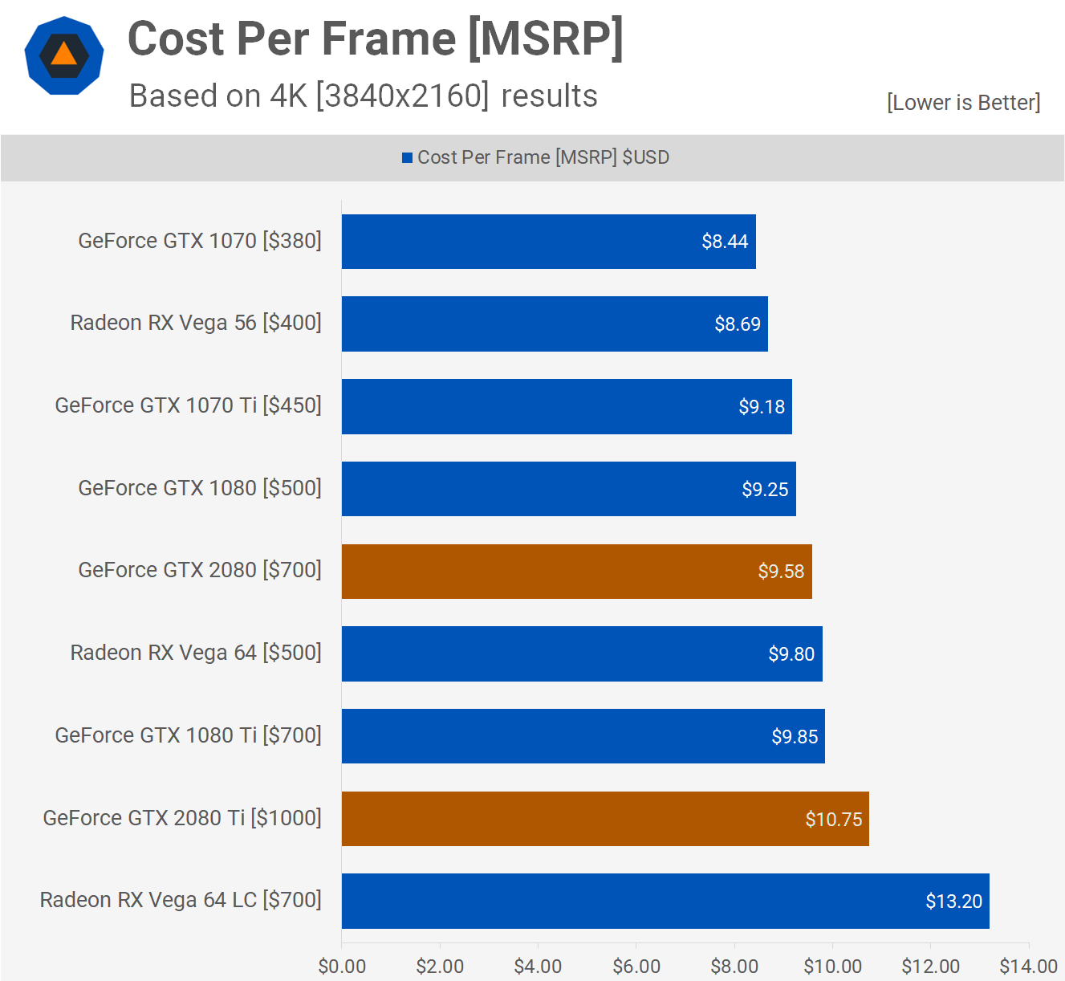Click the $9.18 bar value

pos(762,407)
